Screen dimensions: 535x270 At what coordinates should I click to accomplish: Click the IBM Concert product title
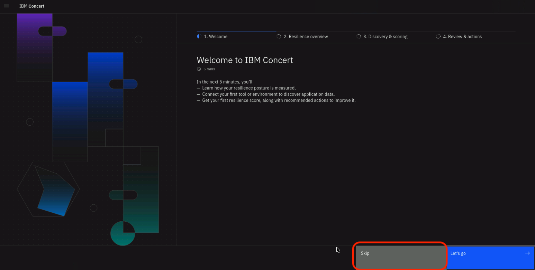coord(32,6)
